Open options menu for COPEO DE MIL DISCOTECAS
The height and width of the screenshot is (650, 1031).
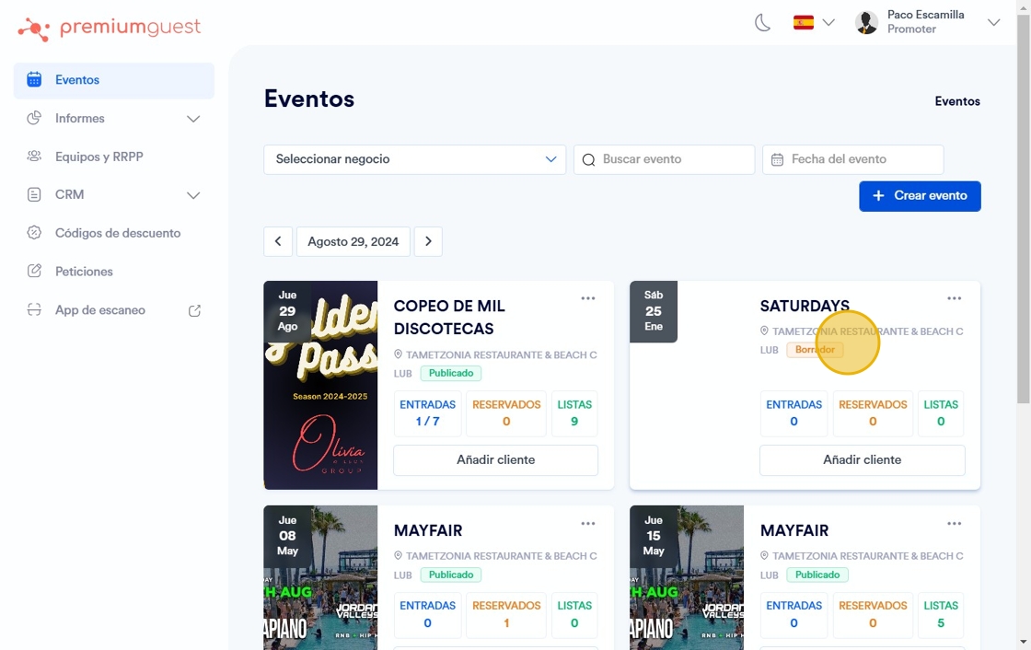tap(588, 298)
